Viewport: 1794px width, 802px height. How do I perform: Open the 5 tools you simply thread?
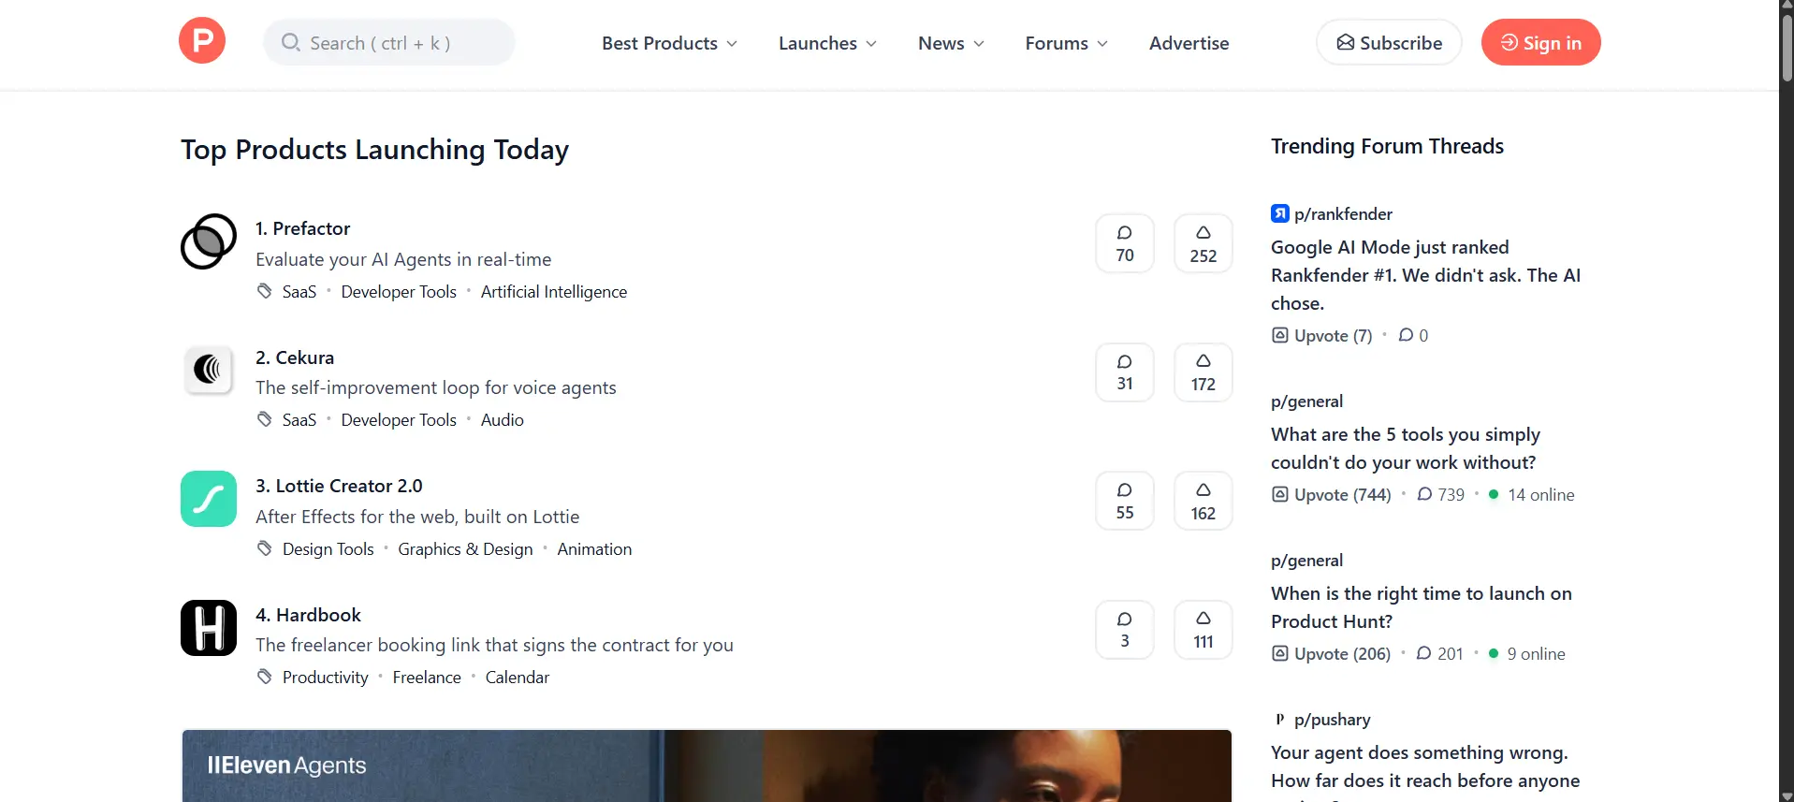(1406, 448)
